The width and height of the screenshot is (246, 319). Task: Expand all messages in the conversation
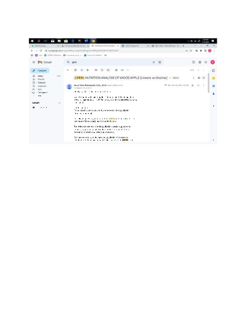pos(193,78)
